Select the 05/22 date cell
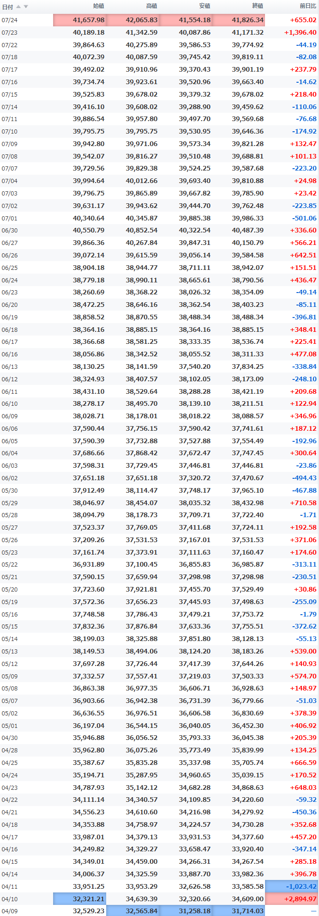 pos(10,565)
